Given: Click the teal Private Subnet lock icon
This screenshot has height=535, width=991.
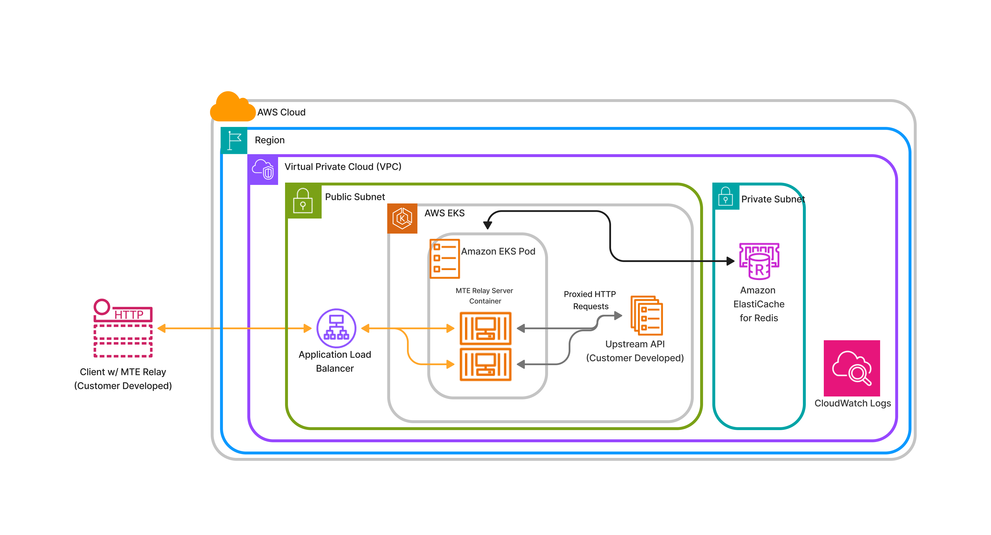Looking at the screenshot, I should point(726,197).
